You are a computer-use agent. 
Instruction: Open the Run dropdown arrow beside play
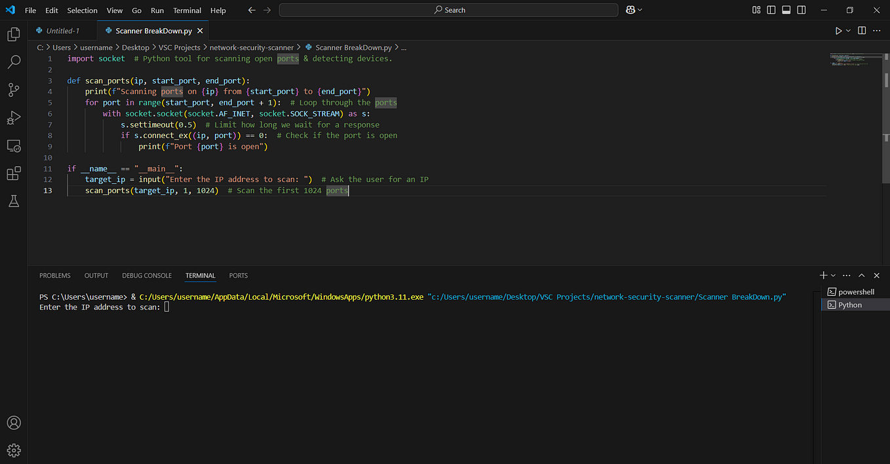pos(848,31)
